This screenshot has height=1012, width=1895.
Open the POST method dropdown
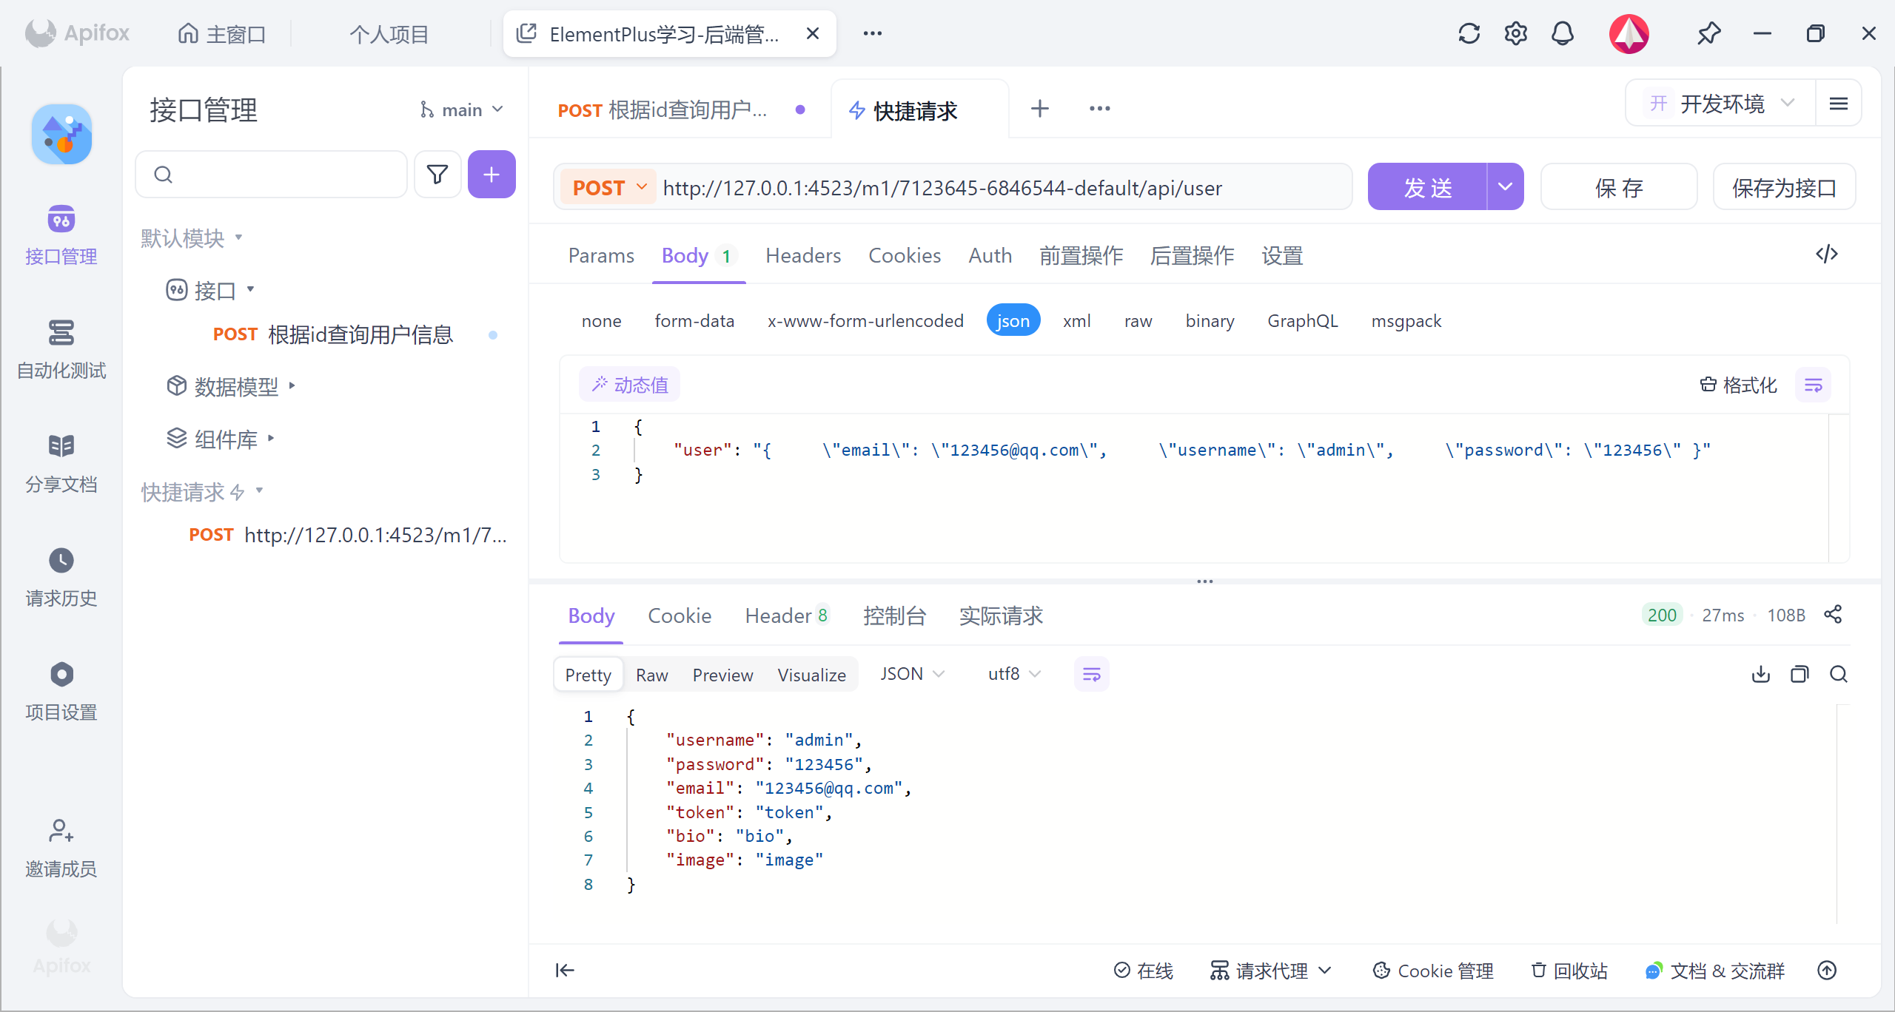(x=609, y=188)
